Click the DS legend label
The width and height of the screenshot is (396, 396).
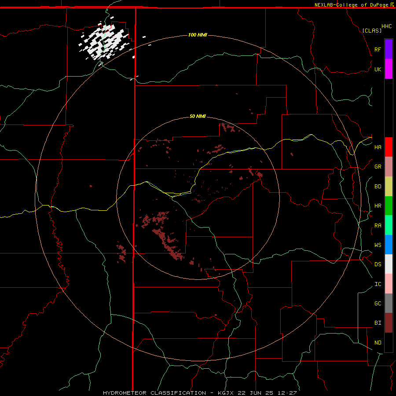[x=378, y=264]
